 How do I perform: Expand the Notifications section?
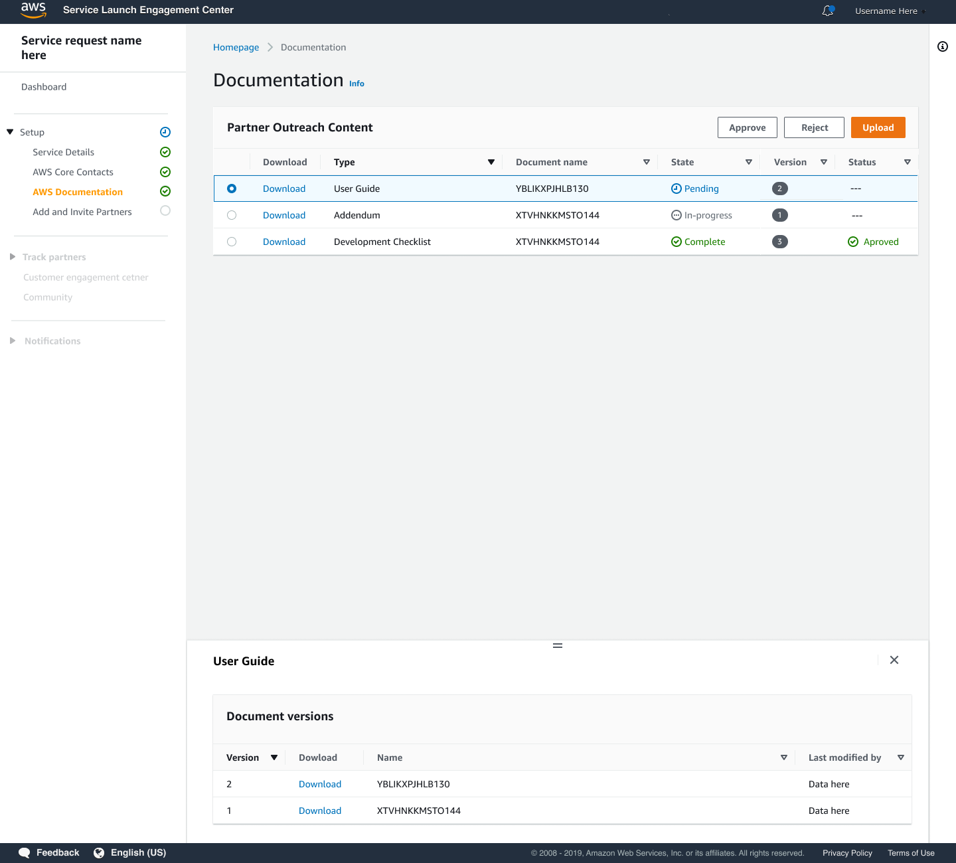click(x=12, y=341)
